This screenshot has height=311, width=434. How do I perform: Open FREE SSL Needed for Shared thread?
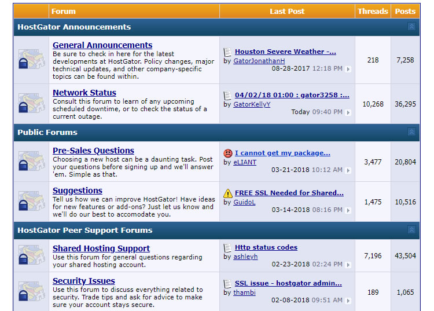pyautogui.click(x=289, y=193)
